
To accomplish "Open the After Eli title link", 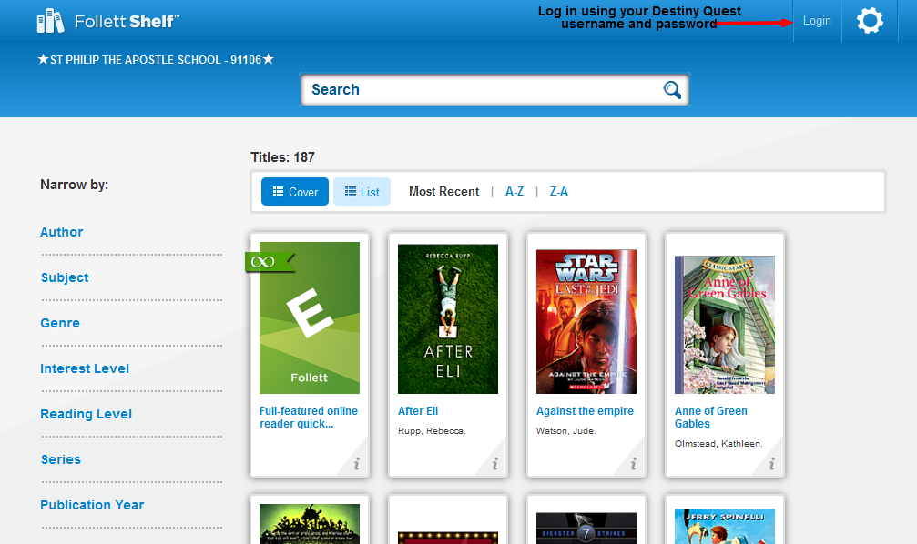I will click(x=418, y=411).
